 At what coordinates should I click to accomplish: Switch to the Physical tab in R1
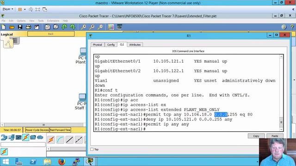pos(98,45)
